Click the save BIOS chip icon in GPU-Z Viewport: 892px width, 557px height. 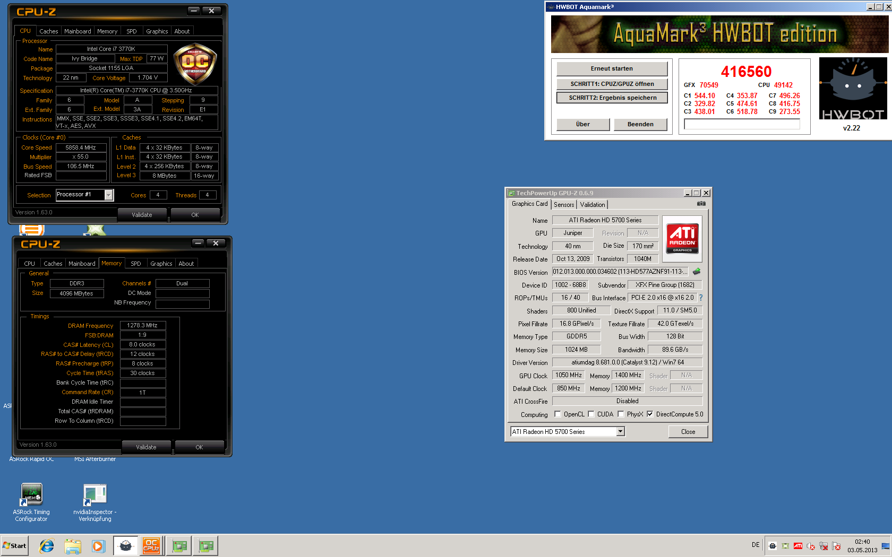(x=697, y=272)
